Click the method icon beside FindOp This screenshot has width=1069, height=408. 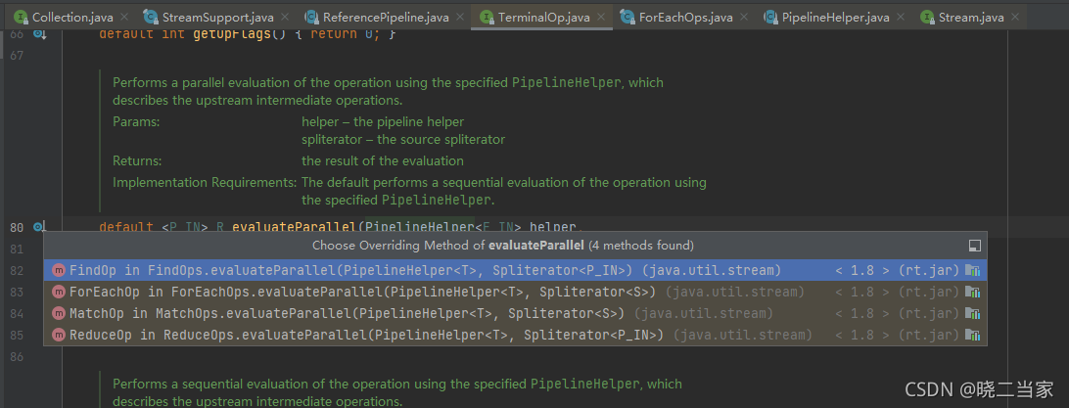[60, 270]
